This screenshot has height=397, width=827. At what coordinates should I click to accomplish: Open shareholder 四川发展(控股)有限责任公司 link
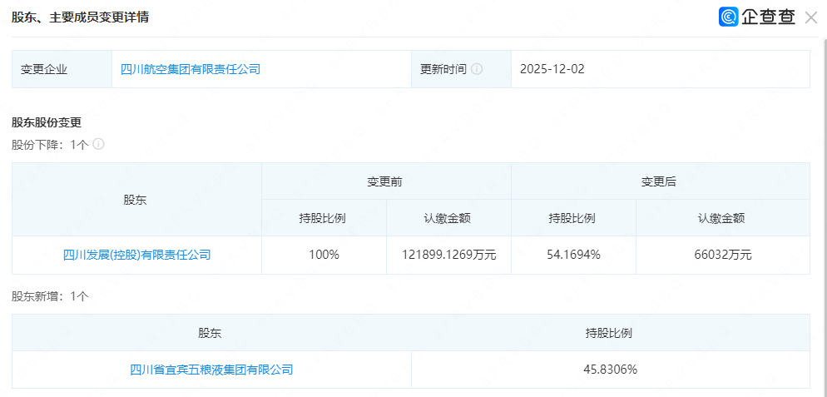[137, 255]
